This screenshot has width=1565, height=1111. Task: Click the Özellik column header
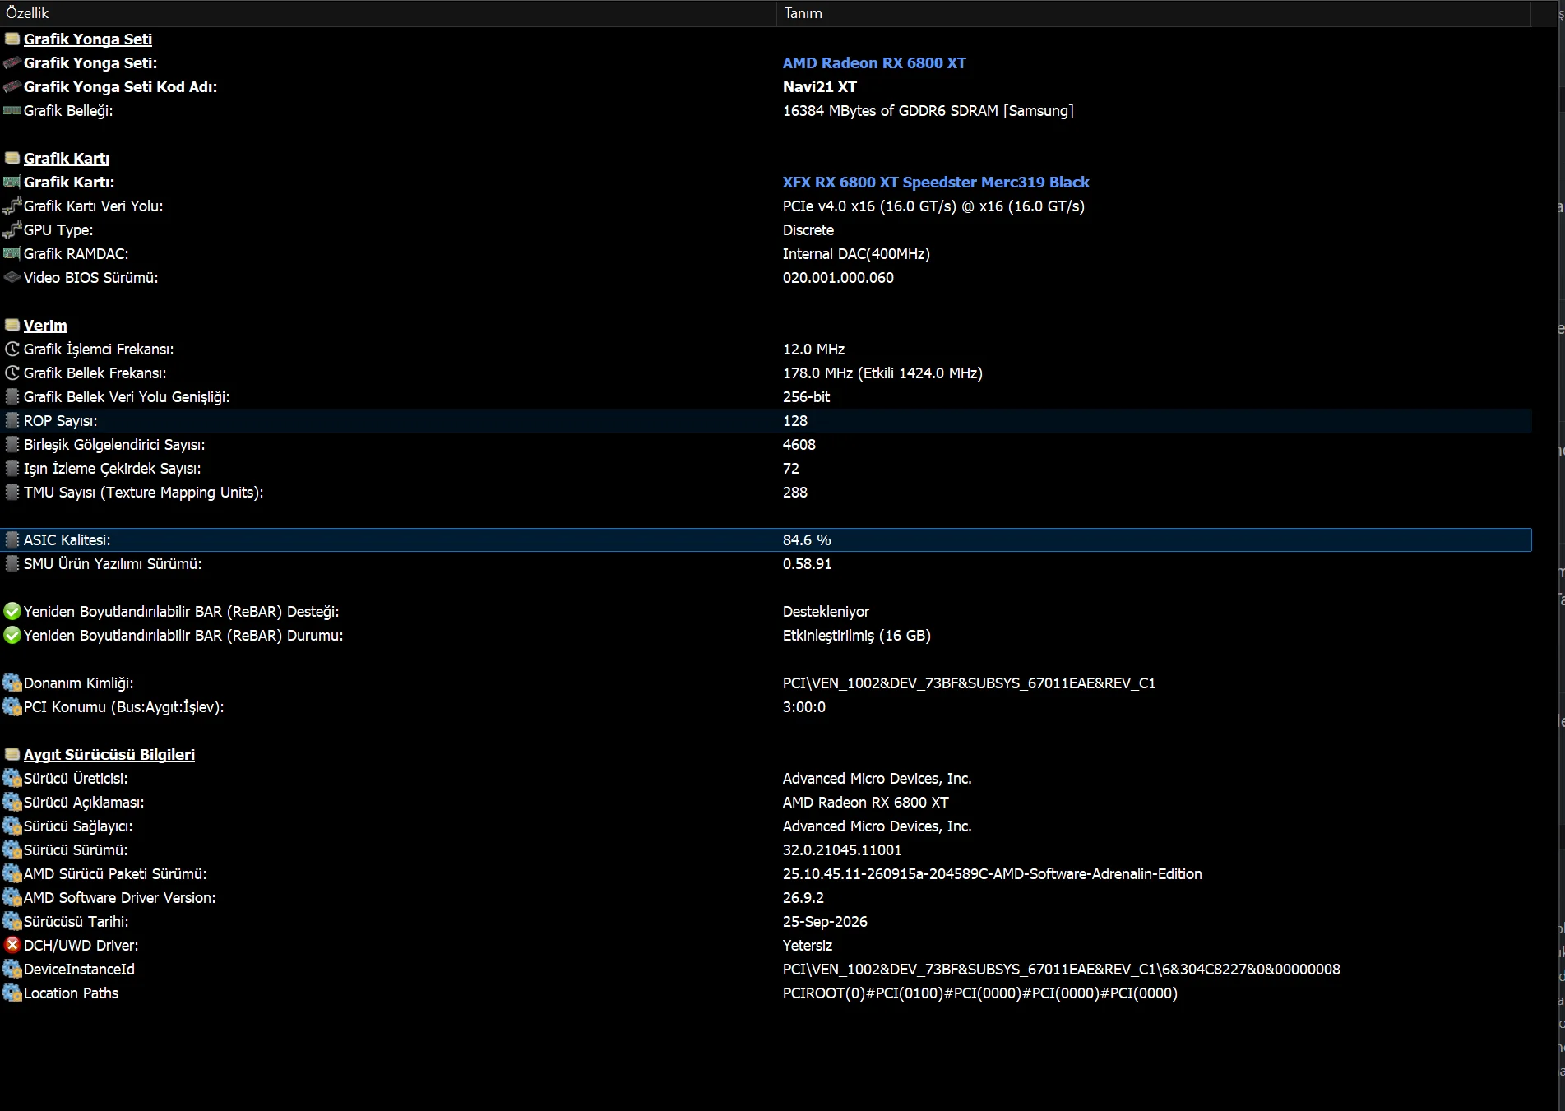[x=387, y=13]
